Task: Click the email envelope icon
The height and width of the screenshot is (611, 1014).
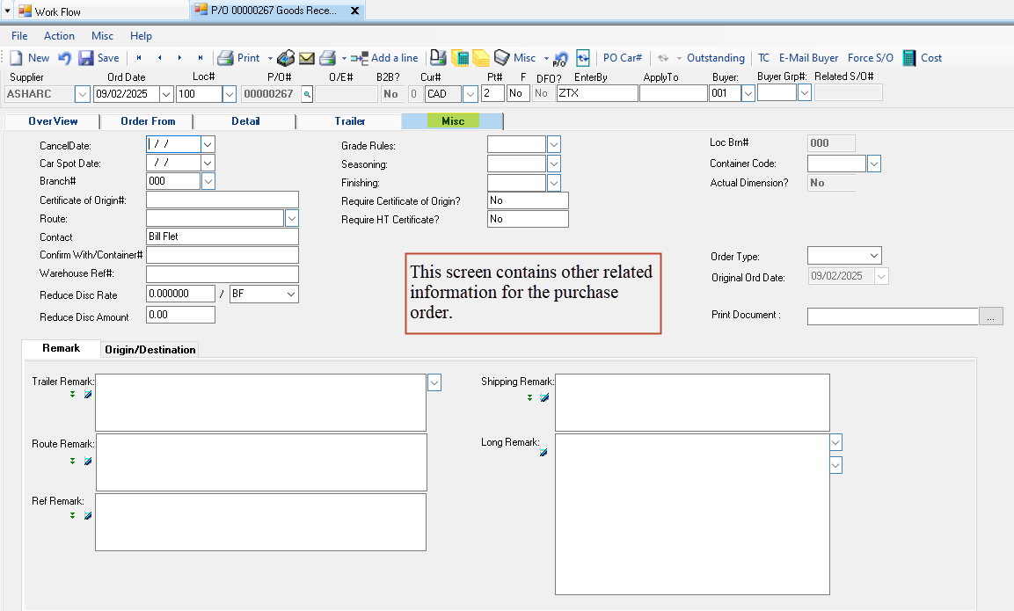Action: coord(307,58)
